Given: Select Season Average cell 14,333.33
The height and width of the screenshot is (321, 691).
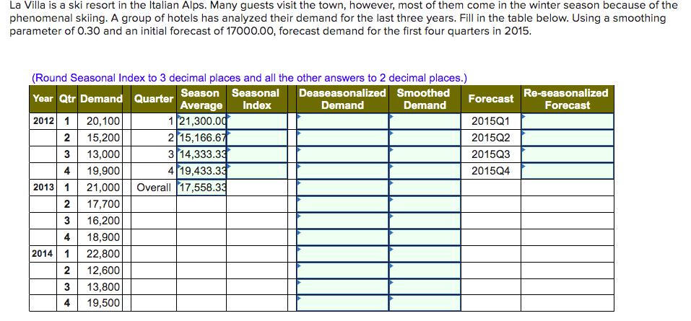Looking at the screenshot, I should [201, 154].
